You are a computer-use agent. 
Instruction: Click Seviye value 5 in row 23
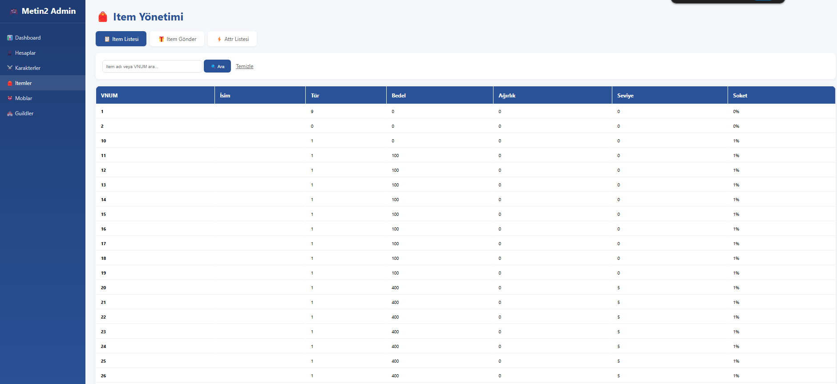[x=619, y=332]
